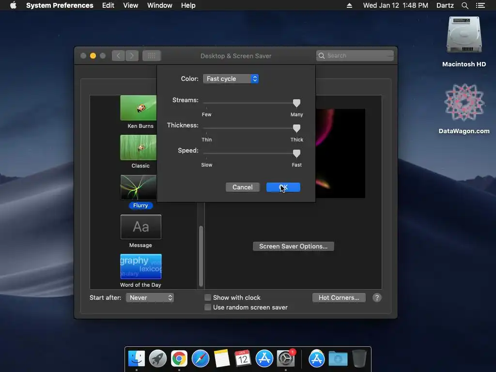Image resolution: width=496 pixels, height=372 pixels.
Task: Click the date and time in menu bar
Action: click(x=395, y=5)
